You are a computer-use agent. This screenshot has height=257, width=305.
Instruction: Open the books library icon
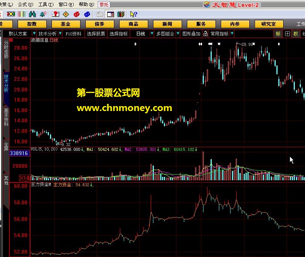[121, 14]
